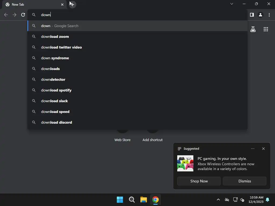This screenshot has width=275, height=206.
Task: Select 'down - Google Search' suggestion
Action: click(x=138, y=26)
